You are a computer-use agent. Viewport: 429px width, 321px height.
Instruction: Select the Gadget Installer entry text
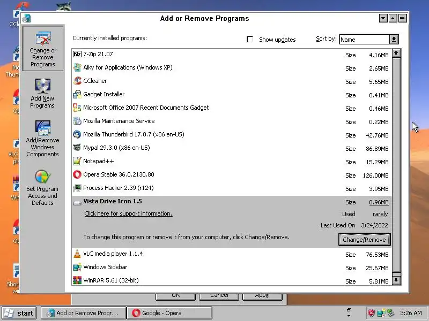tap(103, 94)
